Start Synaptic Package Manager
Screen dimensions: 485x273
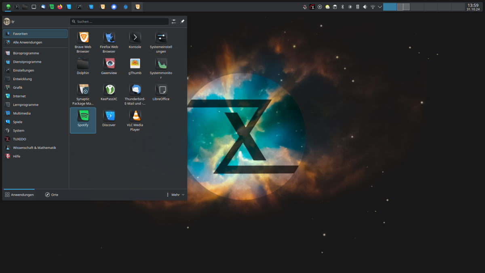click(83, 95)
